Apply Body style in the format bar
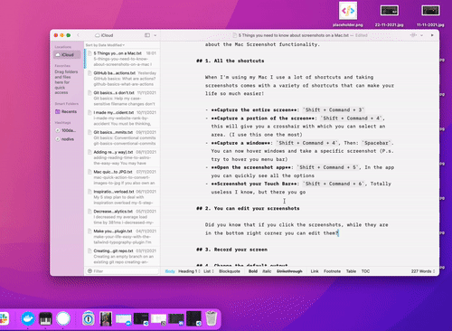 170,271
